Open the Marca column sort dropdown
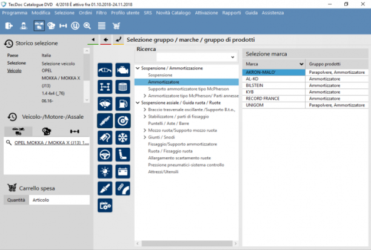This screenshot has width=371, height=250. 301,64
